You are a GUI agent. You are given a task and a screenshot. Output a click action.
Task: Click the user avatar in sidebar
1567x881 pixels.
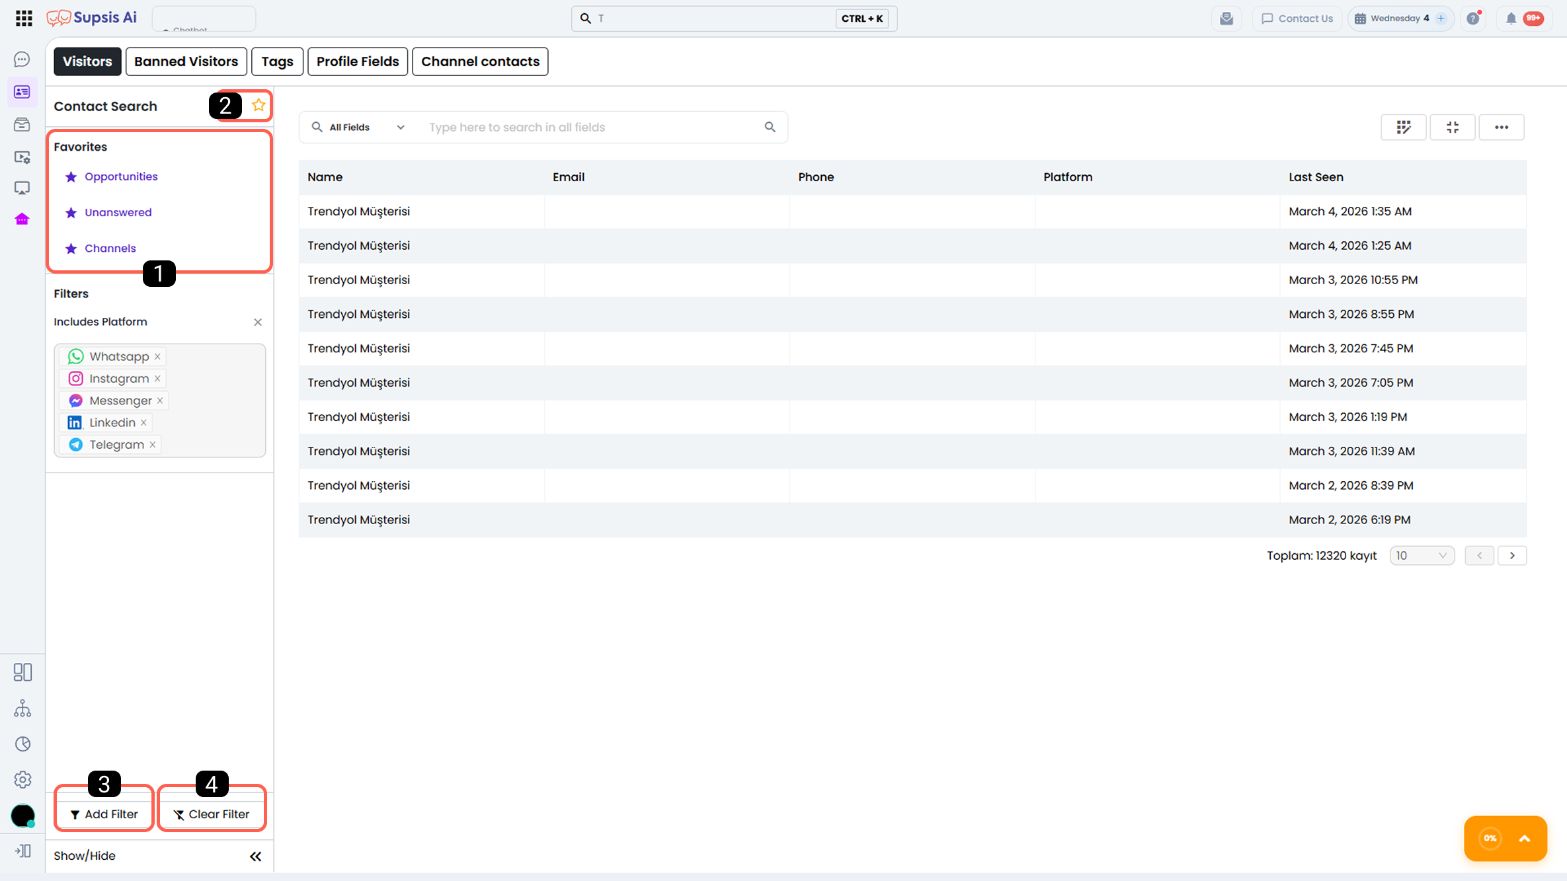(x=22, y=816)
